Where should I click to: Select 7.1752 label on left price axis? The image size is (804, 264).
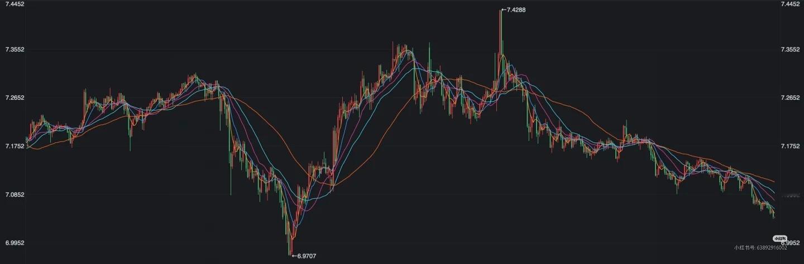click(x=15, y=146)
